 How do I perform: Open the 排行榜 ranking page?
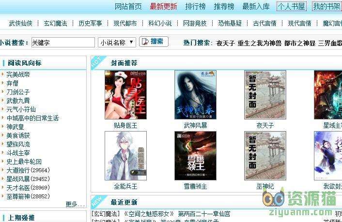pyautogui.click(x=195, y=7)
